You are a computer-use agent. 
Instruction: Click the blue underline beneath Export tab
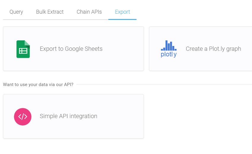(123, 19)
